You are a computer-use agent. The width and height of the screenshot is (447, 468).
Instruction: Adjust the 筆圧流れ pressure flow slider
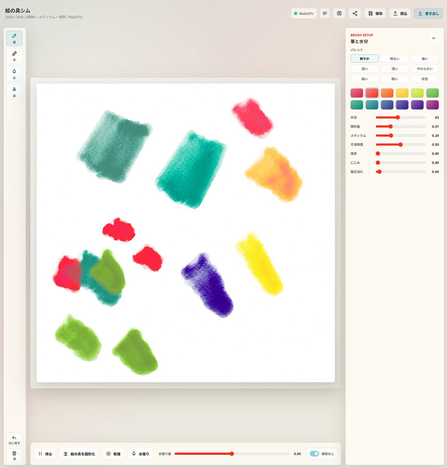(400, 172)
